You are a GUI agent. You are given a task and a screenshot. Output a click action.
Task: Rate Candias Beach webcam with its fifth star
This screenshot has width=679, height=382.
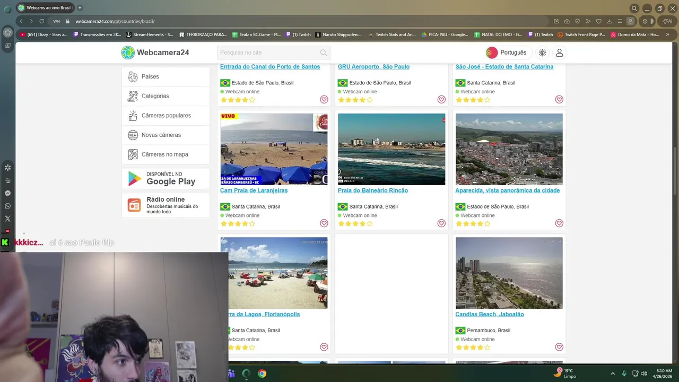click(x=487, y=348)
